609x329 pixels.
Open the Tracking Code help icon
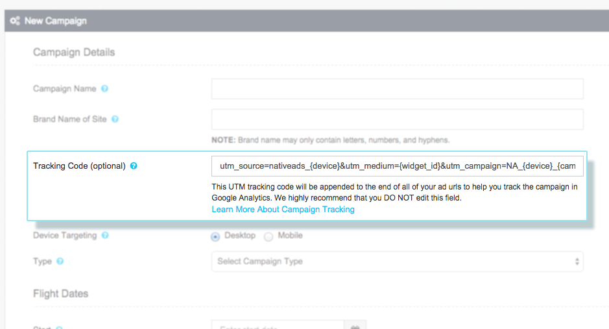point(134,166)
